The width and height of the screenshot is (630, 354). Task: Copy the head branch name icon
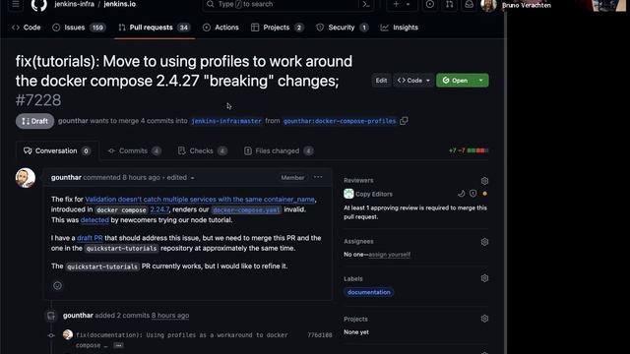(404, 121)
